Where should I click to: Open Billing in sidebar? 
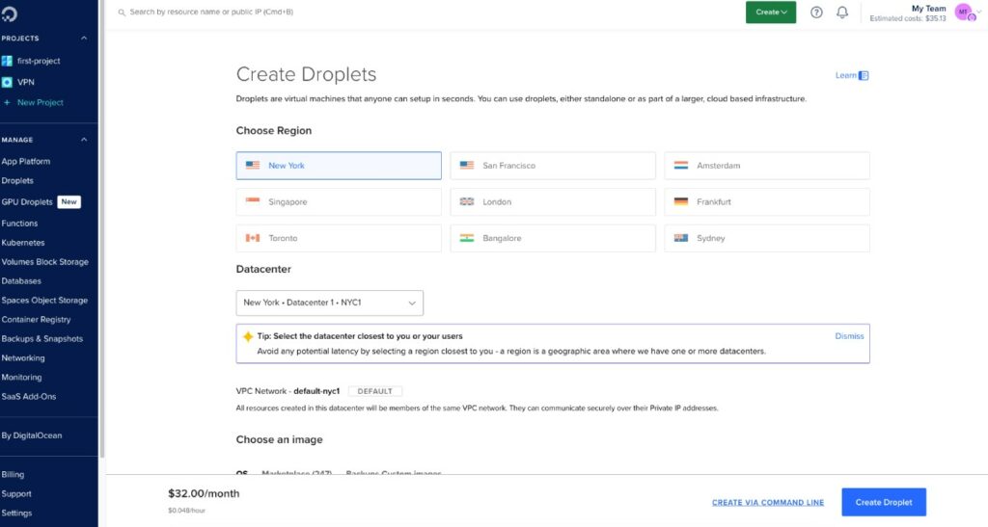tap(13, 475)
